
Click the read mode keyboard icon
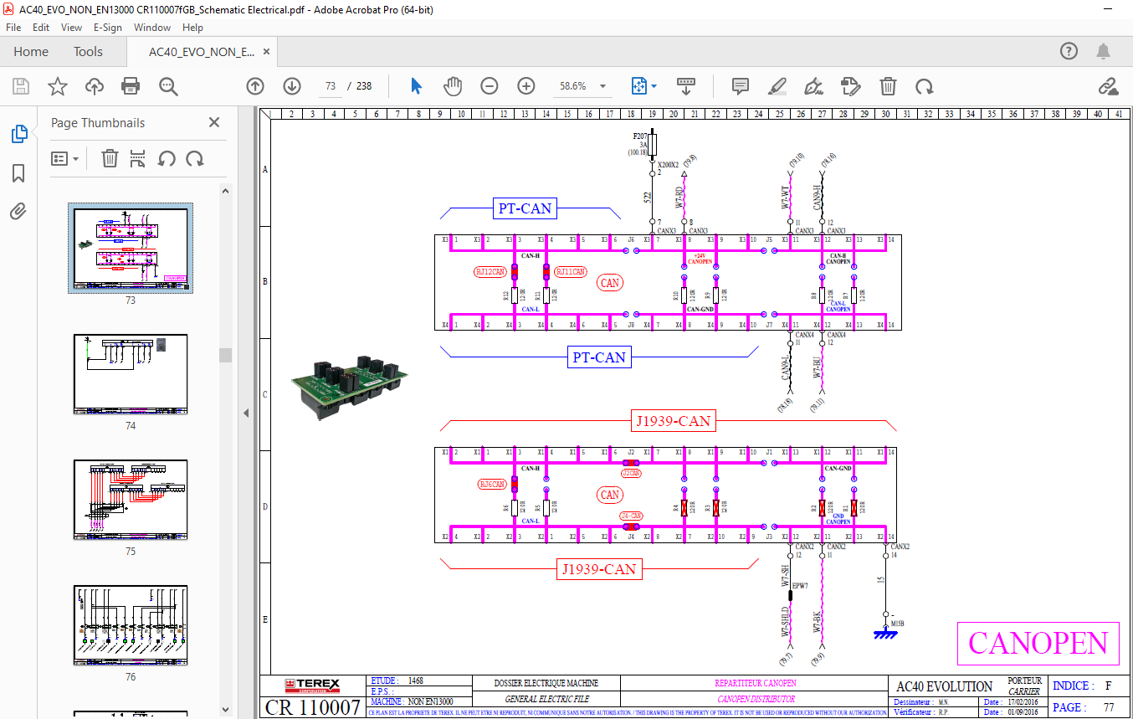tap(686, 86)
